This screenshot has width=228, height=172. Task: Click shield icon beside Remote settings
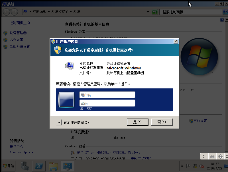[5, 40]
